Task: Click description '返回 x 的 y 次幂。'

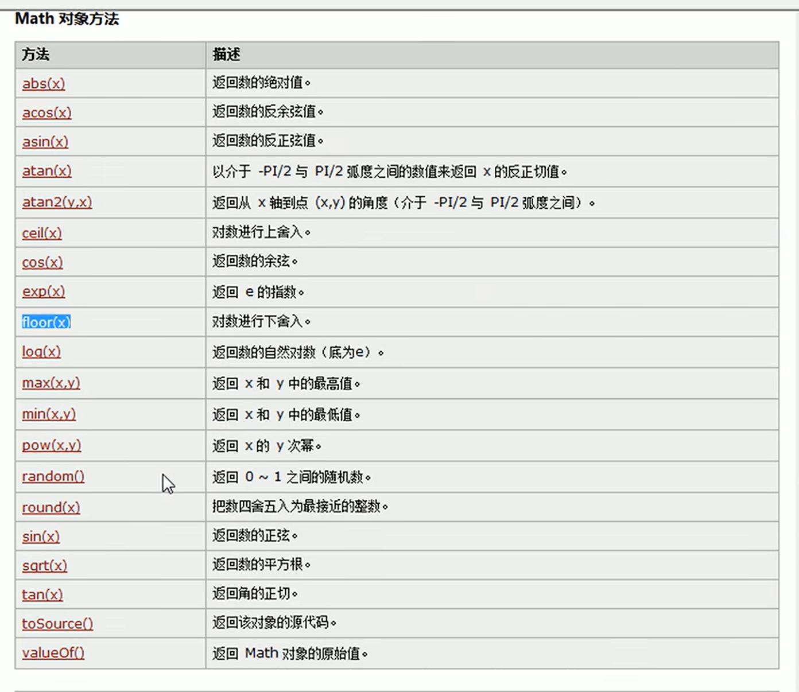Action: (267, 445)
